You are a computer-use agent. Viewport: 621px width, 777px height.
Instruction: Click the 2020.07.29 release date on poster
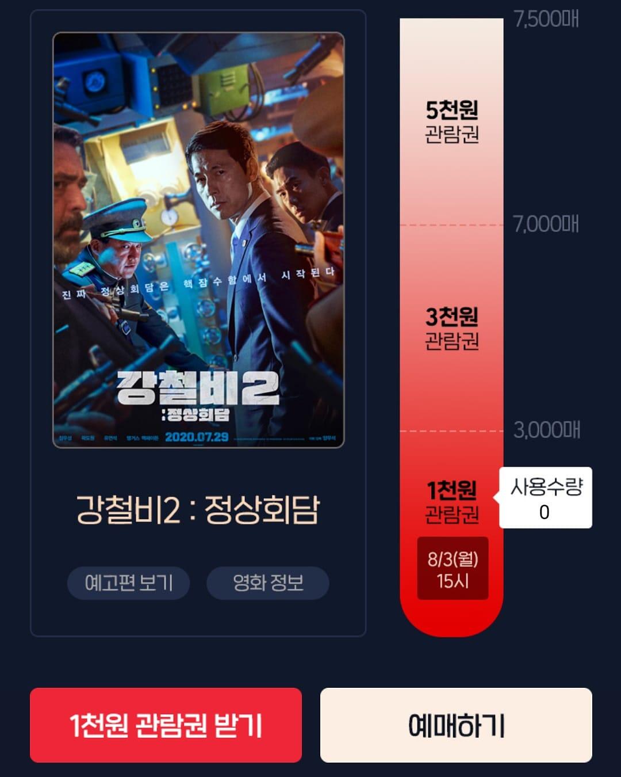click(197, 437)
